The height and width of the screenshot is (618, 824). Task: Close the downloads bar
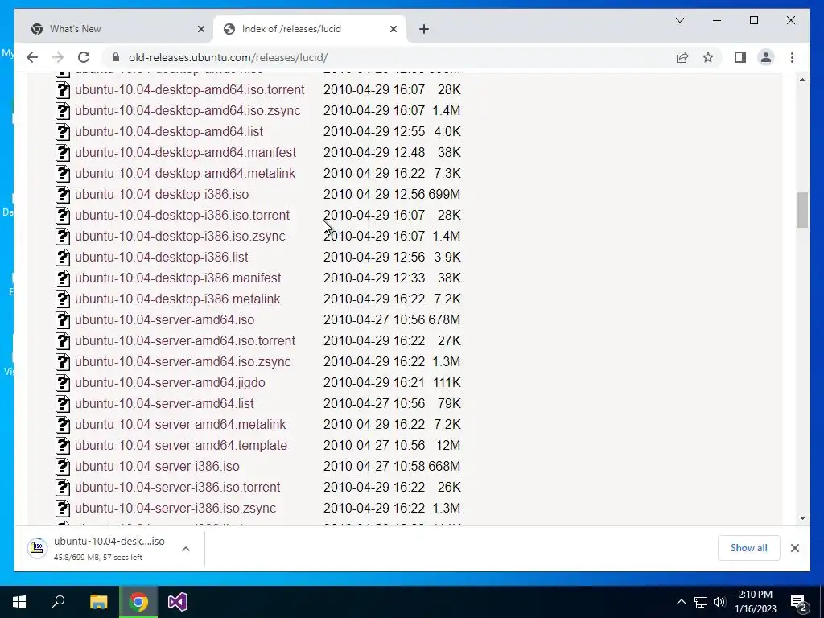(794, 548)
